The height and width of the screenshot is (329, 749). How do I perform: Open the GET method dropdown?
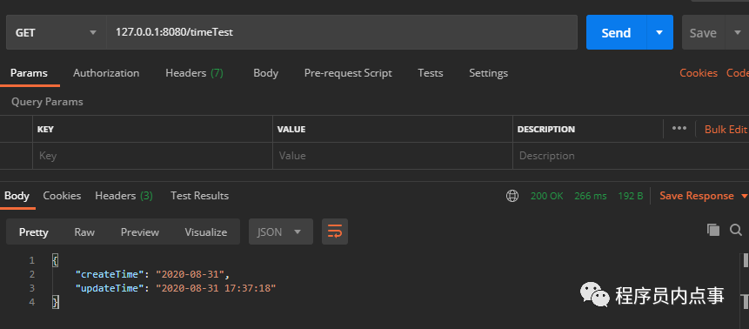[x=56, y=32]
